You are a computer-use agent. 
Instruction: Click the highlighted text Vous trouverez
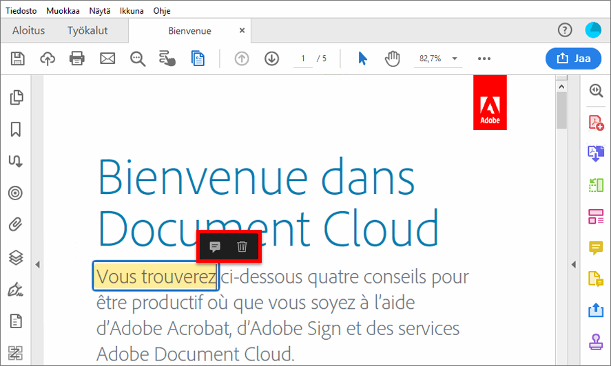(x=156, y=277)
